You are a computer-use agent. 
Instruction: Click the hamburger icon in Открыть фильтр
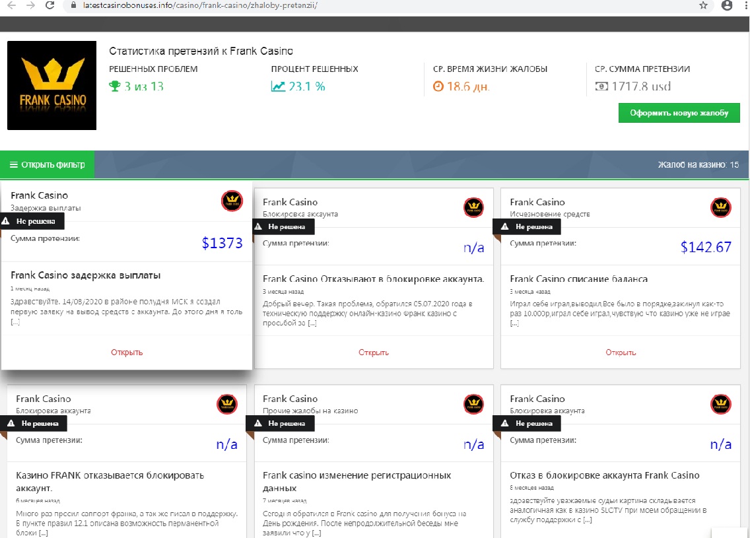click(x=14, y=164)
